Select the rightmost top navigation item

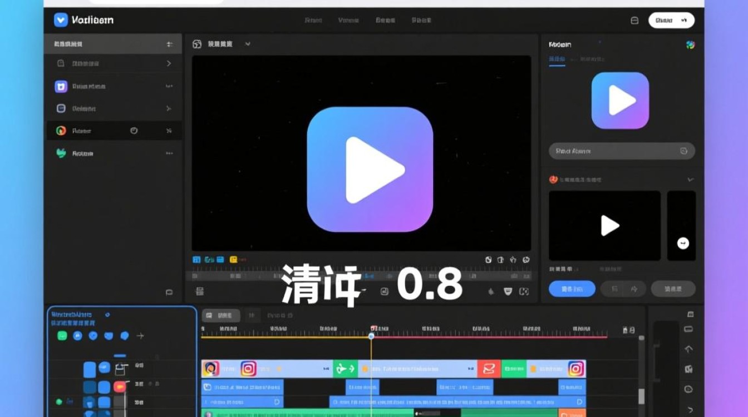pos(421,20)
